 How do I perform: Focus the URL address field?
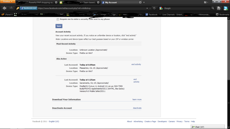(x=91, y=8)
